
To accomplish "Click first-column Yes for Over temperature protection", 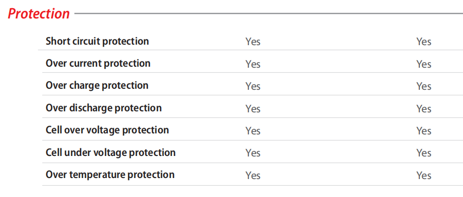I will tap(253, 175).
